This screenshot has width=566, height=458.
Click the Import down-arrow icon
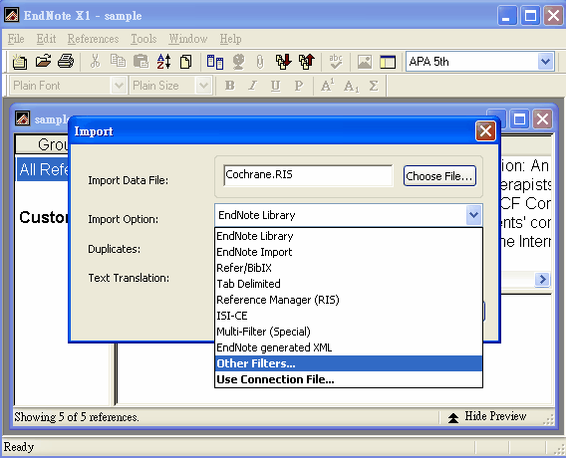[x=284, y=62]
